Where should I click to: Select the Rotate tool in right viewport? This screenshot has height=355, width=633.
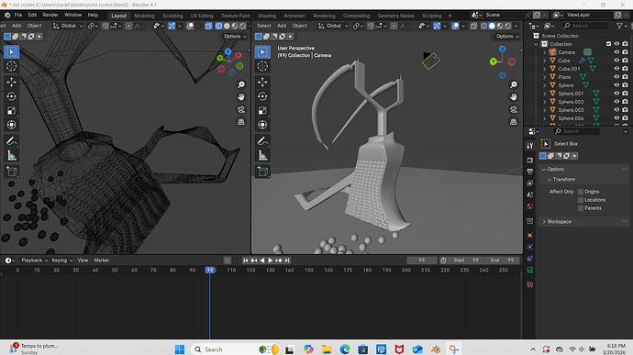(262, 96)
